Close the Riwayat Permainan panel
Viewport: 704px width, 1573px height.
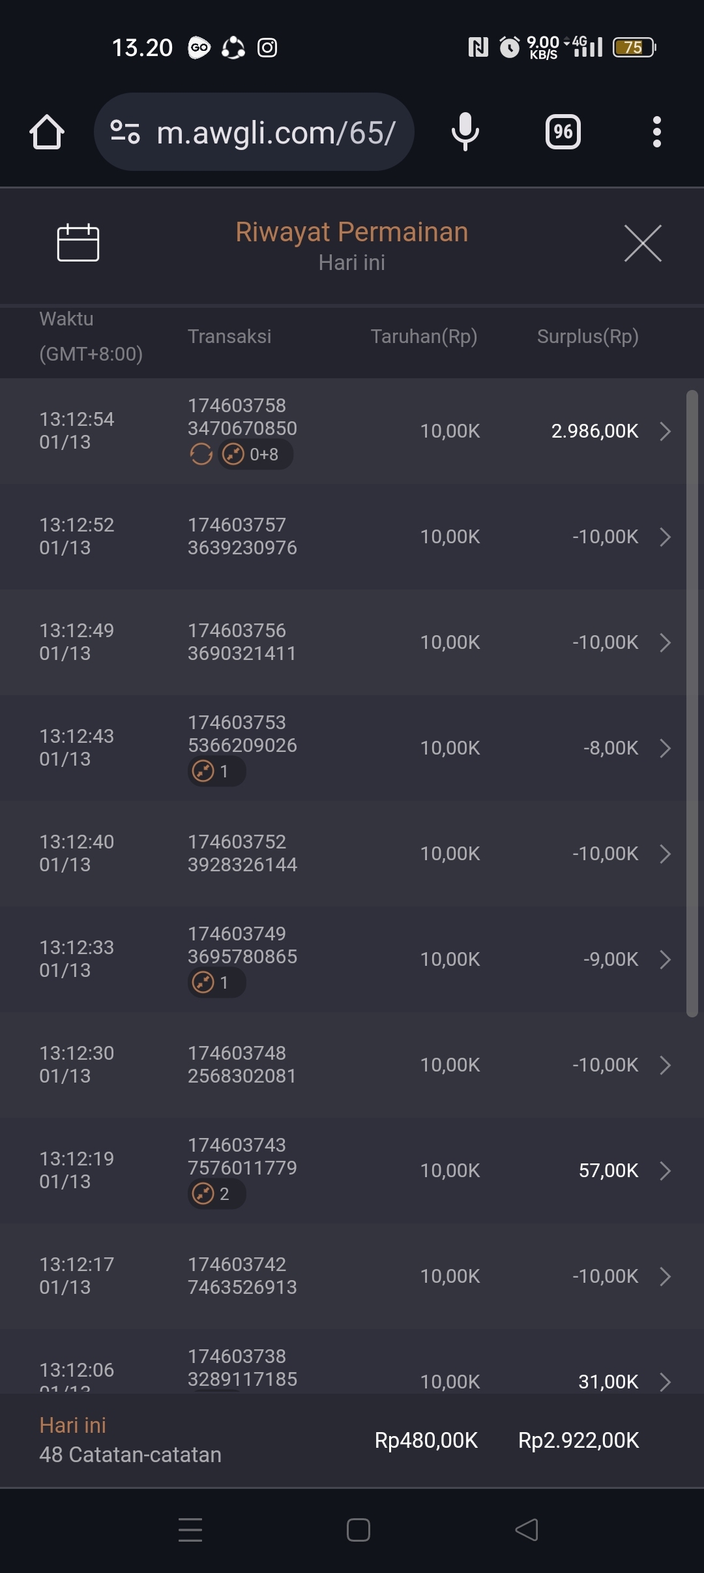(x=643, y=243)
